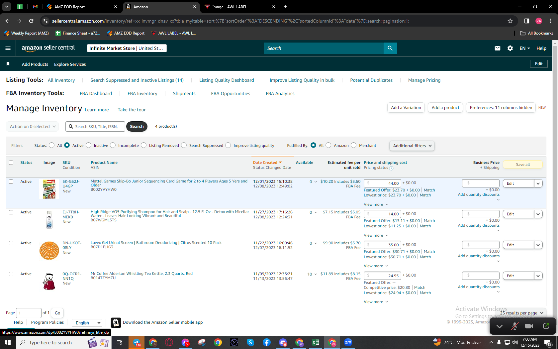Tick the select-all checkbox in table header
The image size is (558, 349).
[11, 163]
